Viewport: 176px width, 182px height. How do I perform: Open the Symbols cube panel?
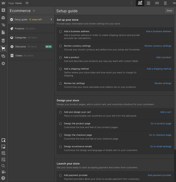tap(3, 18)
